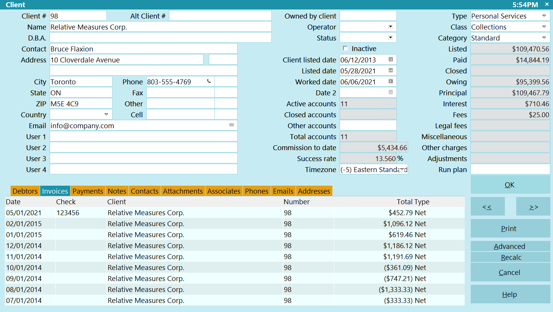Open calendar for Client listed date
This screenshot has height=312, width=553.
pos(391,59)
